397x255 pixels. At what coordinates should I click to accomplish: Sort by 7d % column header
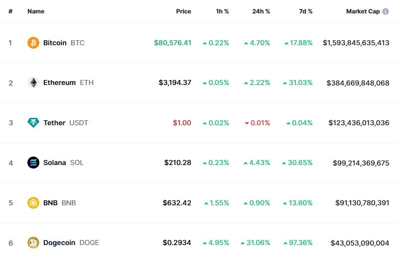tap(306, 11)
